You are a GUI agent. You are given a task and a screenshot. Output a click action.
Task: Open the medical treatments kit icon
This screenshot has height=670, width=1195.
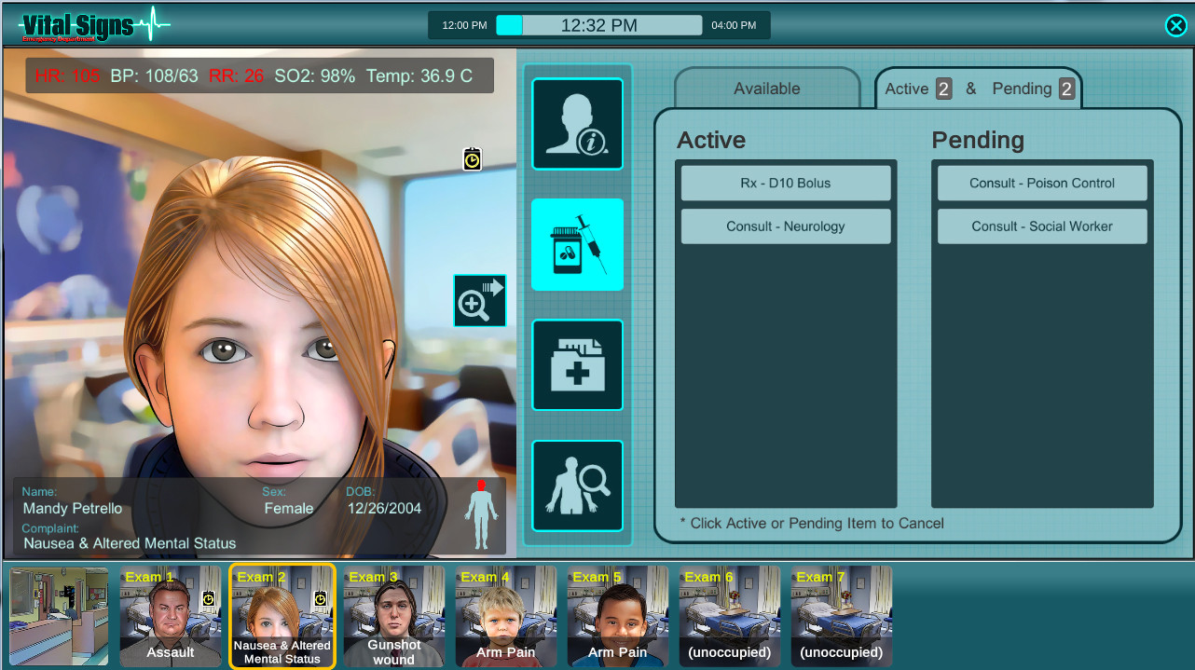(577, 364)
